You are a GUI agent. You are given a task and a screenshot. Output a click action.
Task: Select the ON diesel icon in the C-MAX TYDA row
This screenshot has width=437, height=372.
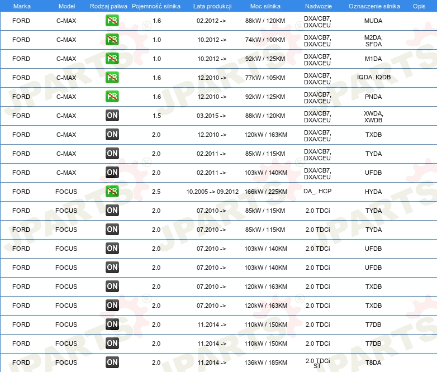[112, 153]
